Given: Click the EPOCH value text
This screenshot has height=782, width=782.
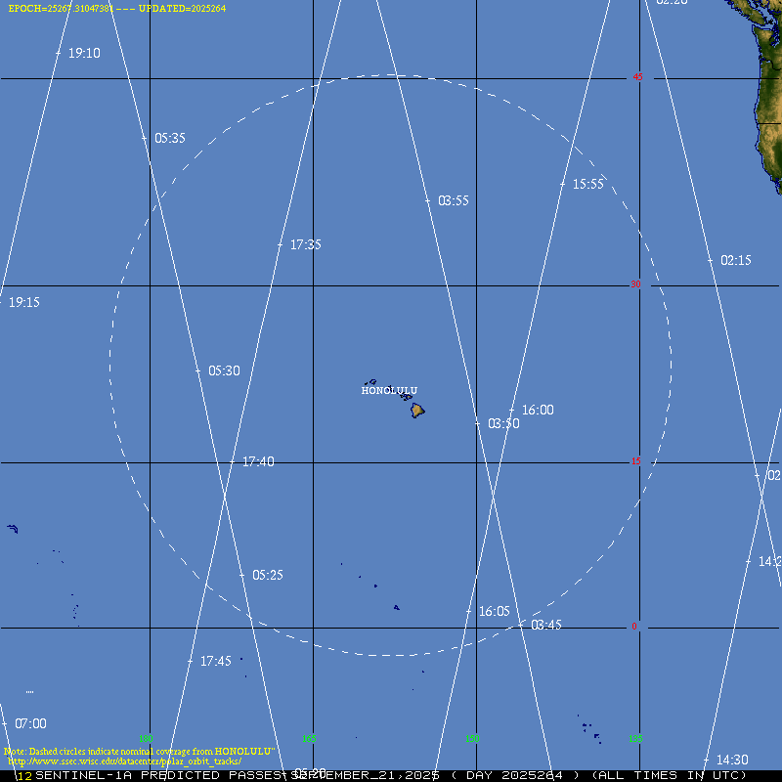Looking at the screenshot, I should pos(61,8).
